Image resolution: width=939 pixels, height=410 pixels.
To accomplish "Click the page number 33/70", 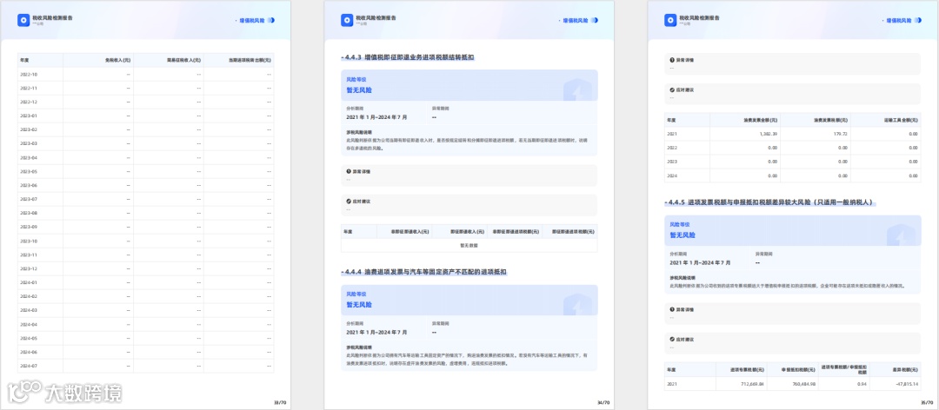I will point(280,402).
